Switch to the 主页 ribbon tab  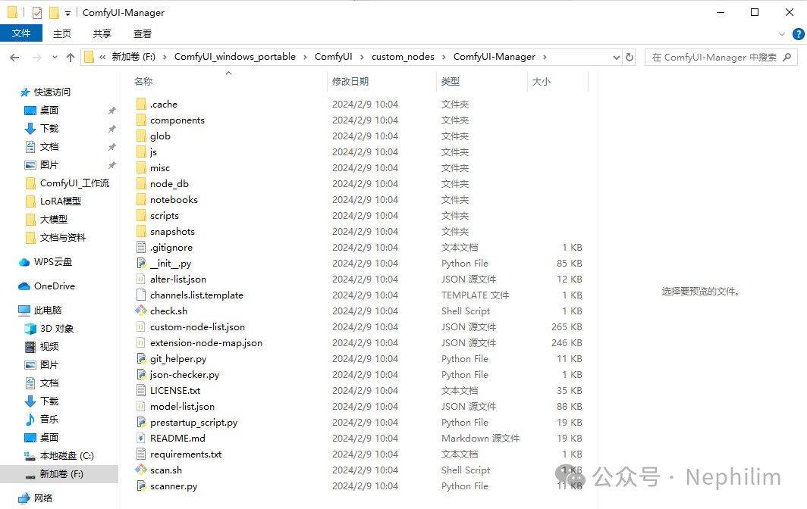pyautogui.click(x=62, y=33)
